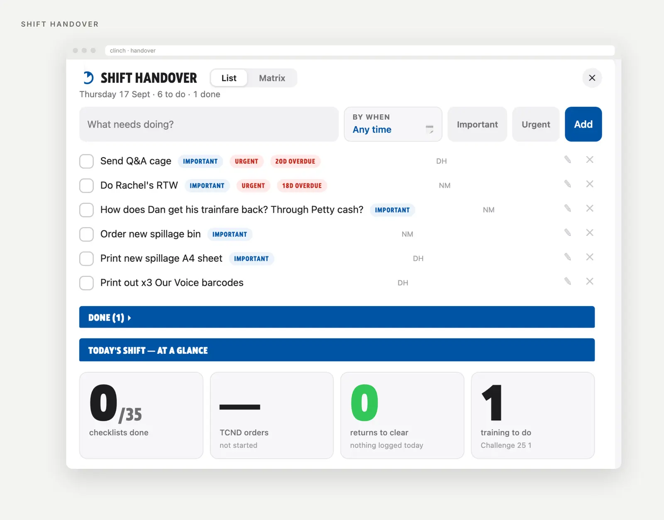664x520 pixels.
Task: Check off the Dan trainfare question
Action: [x=86, y=210]
